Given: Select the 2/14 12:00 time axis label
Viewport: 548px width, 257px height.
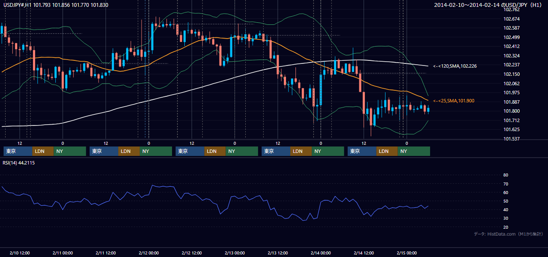Looking at the screenshot, I should [364, 253].
